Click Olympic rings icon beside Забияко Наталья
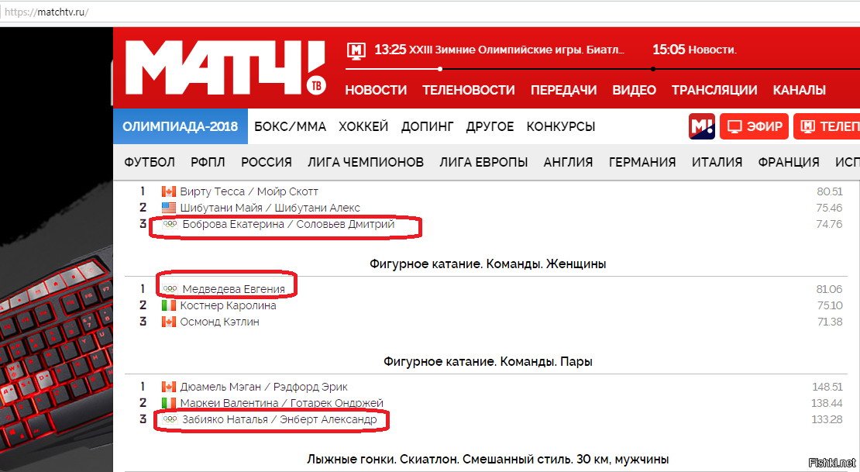860x472 pixels. [x=170, y=419]
